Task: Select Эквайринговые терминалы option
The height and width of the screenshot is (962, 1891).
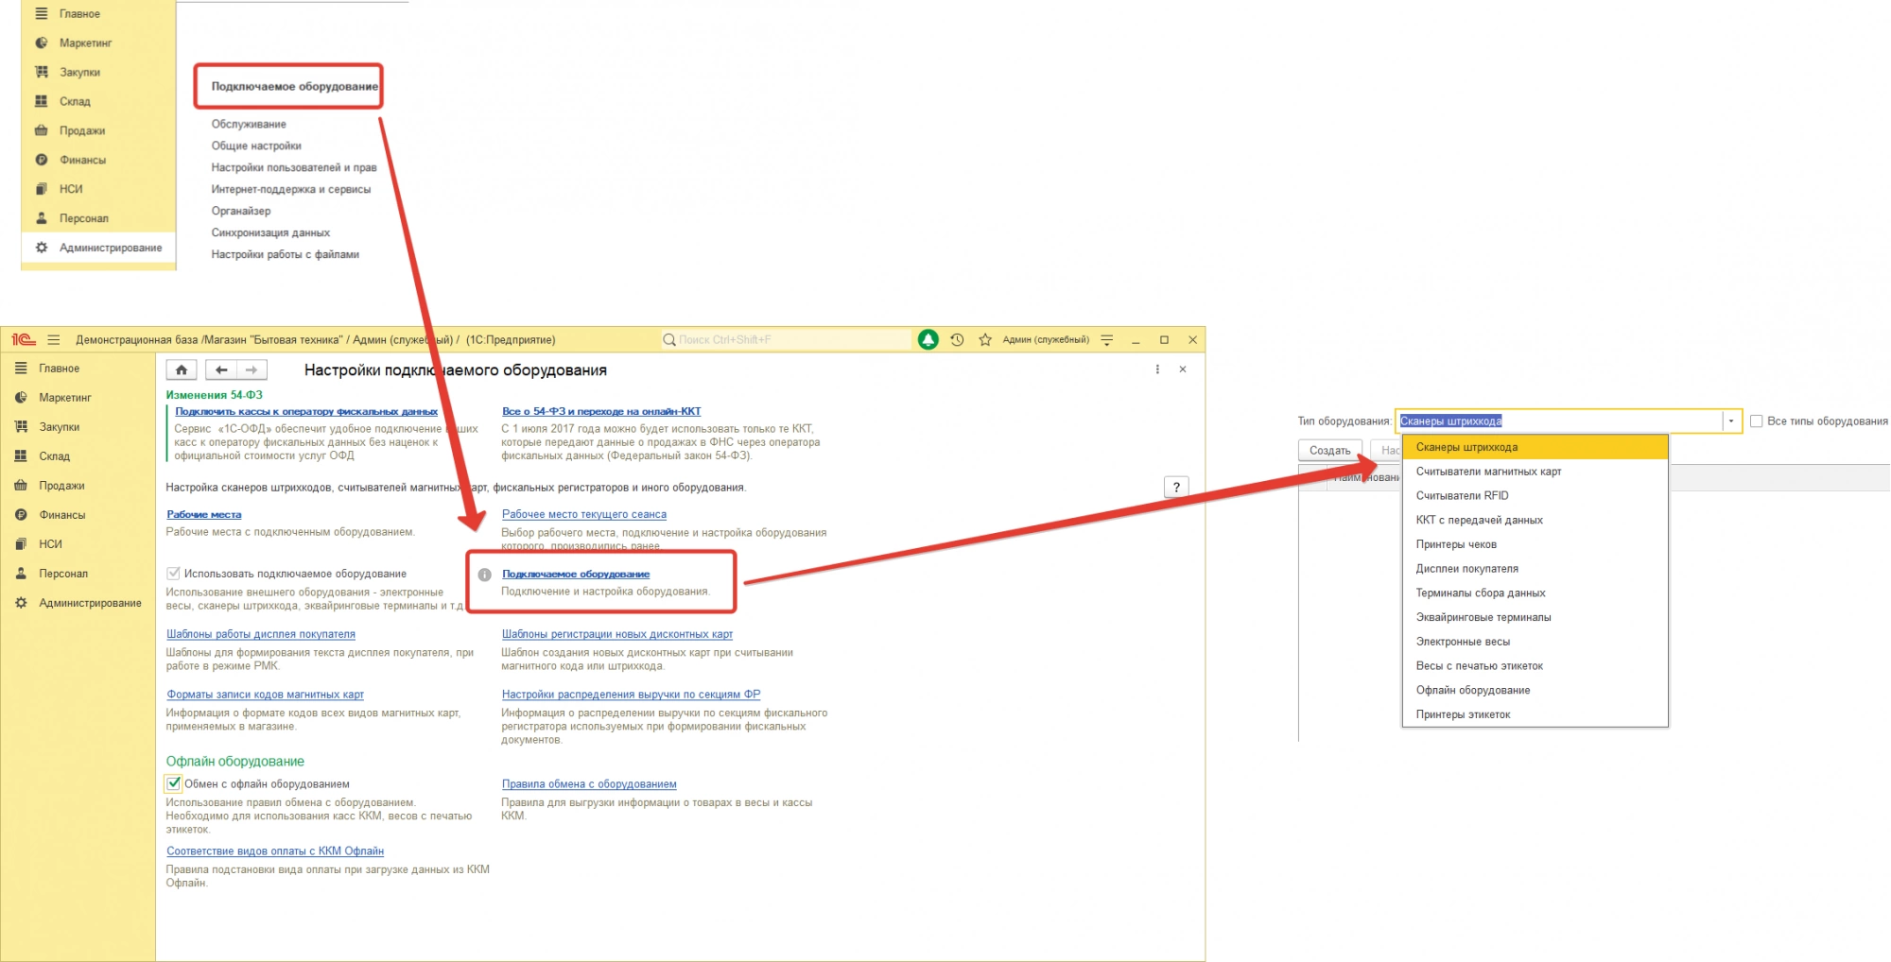Action: point(1535,618)
